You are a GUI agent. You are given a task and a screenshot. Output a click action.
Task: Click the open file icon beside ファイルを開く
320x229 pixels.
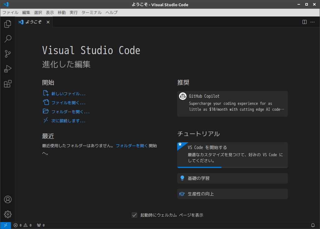46,102
